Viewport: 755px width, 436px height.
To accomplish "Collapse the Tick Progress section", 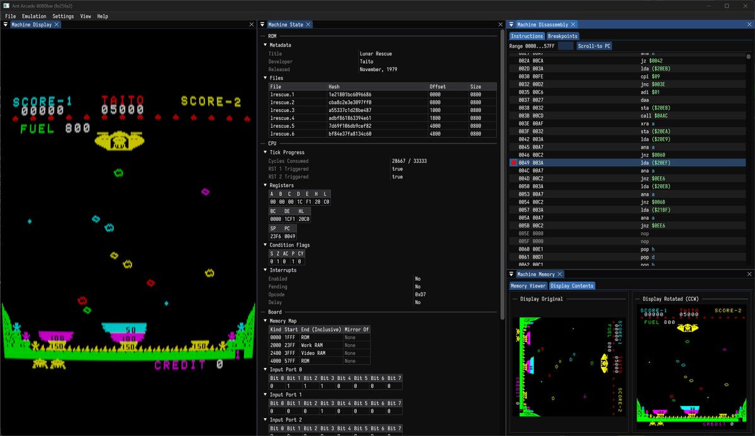I will pyautogui.click(x=265, y=152).
